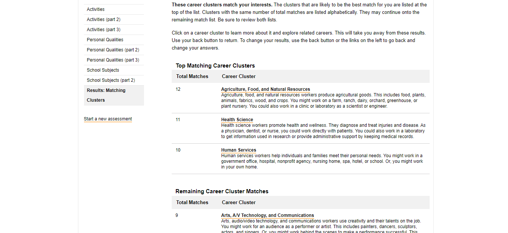Open School Subjects (part 2) page
The image size is (508, 233).
111,80
